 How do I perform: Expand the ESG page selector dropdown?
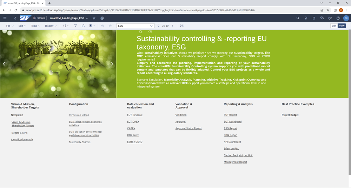(151, 26)
